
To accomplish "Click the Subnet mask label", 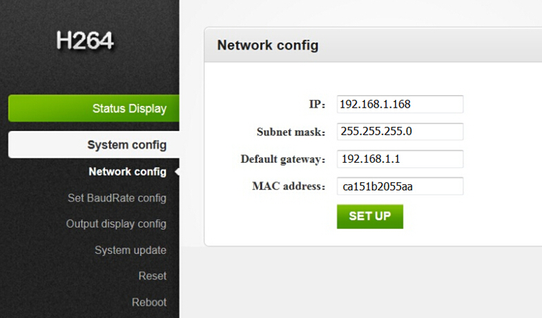I will pyautogui.click(x=291, y=132).
